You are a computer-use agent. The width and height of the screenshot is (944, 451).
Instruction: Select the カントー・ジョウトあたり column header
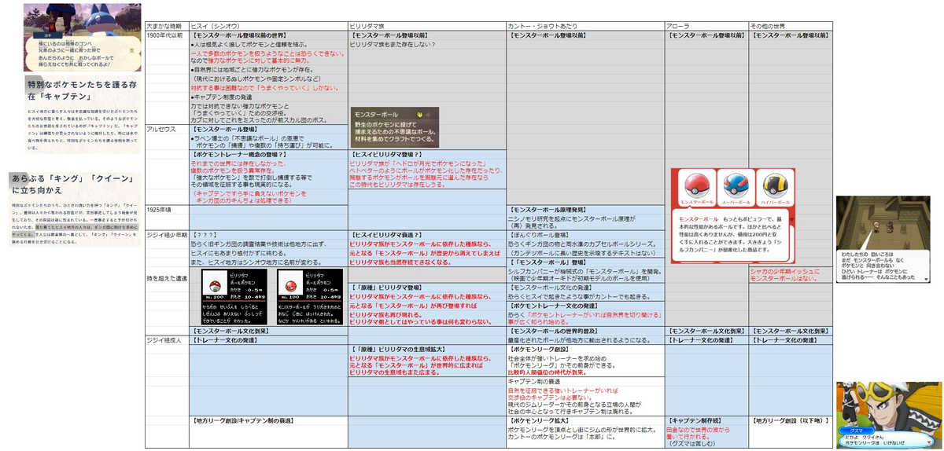click(x=585, y=27)
